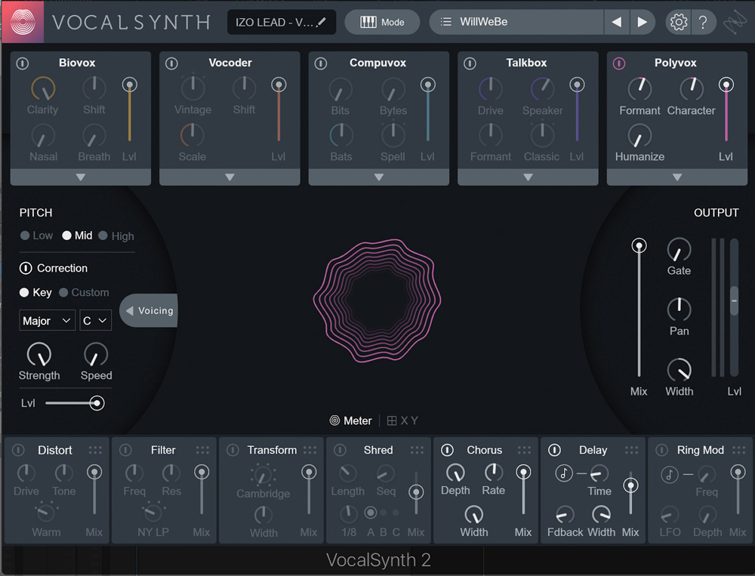This screenshot has width=755, height=576.
Task: Click the Distort drag handle dots
Action: tap(95, 450)
